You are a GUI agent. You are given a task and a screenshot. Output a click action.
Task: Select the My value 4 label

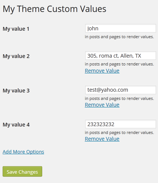[x=16, y=125]
